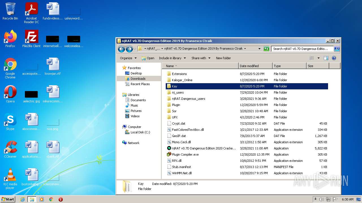Screen dimensions: 362x203
Task: Click the volume icon in system tray
Action: coord(322,199)
